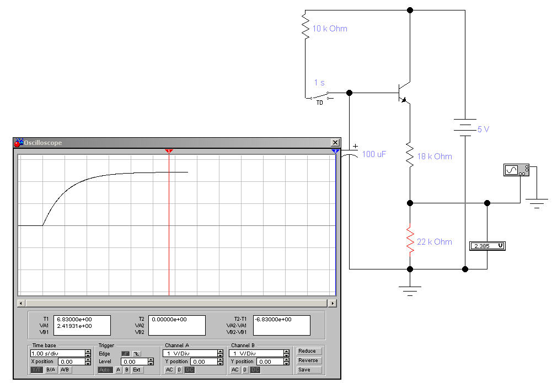Grab the red cursor 1 marker
This screenshot has width=552, height=383.
tap(169, 151)
